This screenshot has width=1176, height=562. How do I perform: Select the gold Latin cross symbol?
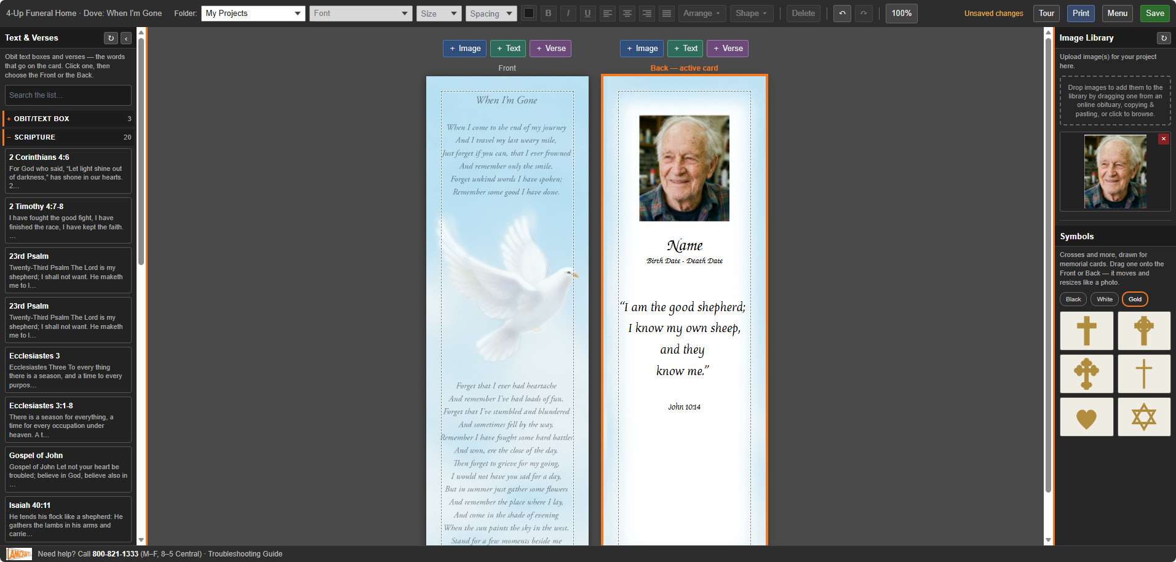click(1086, 331)
